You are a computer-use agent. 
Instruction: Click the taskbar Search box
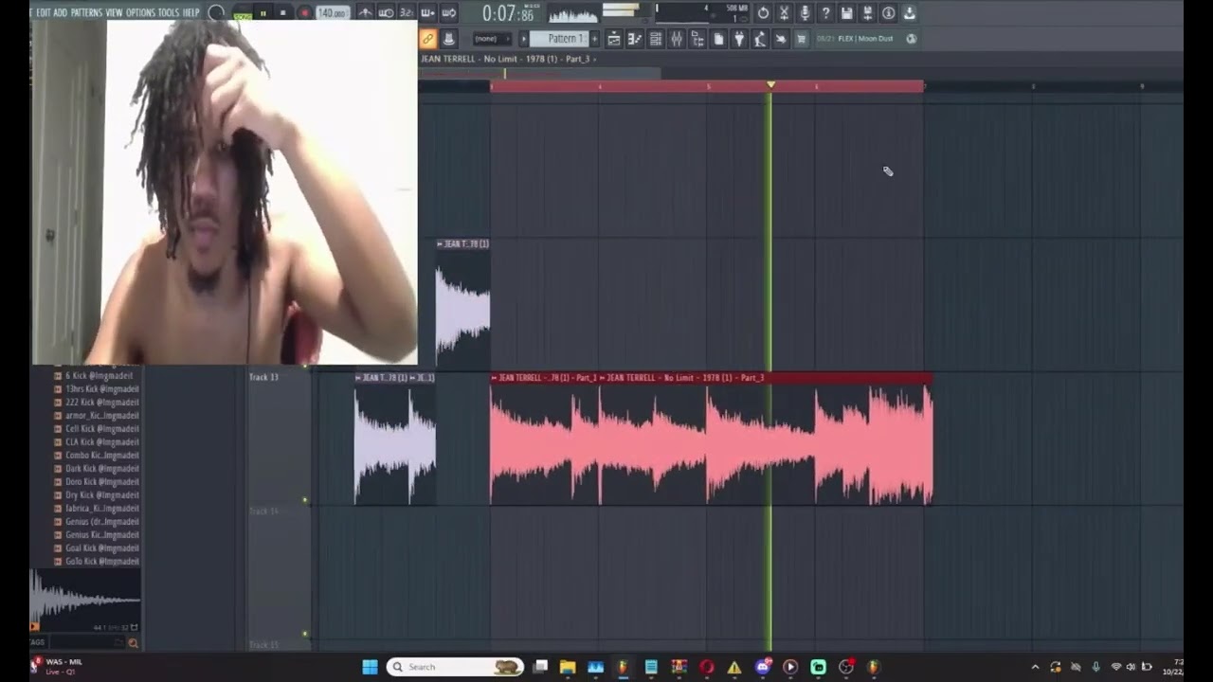[x=456, y=667]
